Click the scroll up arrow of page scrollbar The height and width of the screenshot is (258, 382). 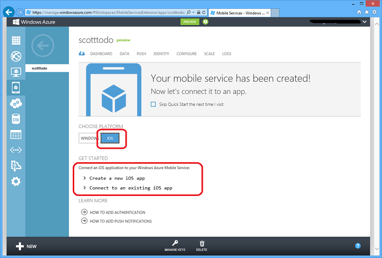coord(376,24)
